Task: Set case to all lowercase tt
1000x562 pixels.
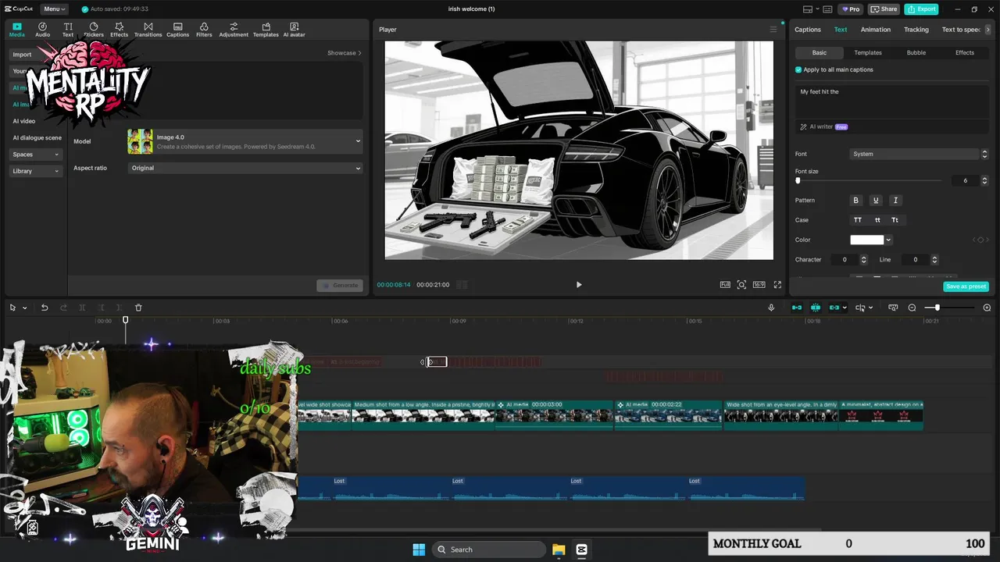Action: tap(877, 220)
